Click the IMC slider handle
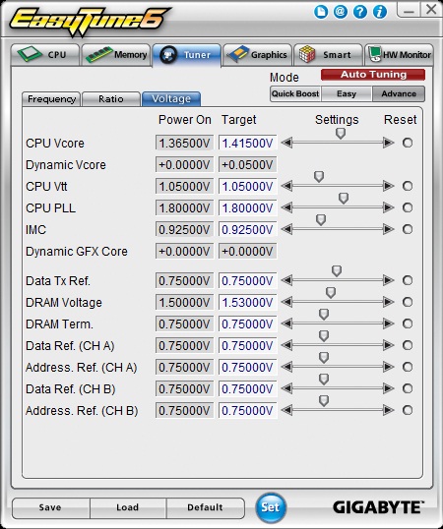 [320, 220]
